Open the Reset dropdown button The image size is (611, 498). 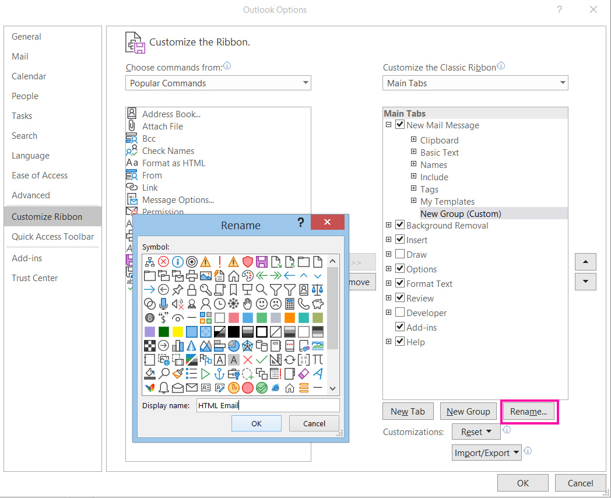coord(476,432)
